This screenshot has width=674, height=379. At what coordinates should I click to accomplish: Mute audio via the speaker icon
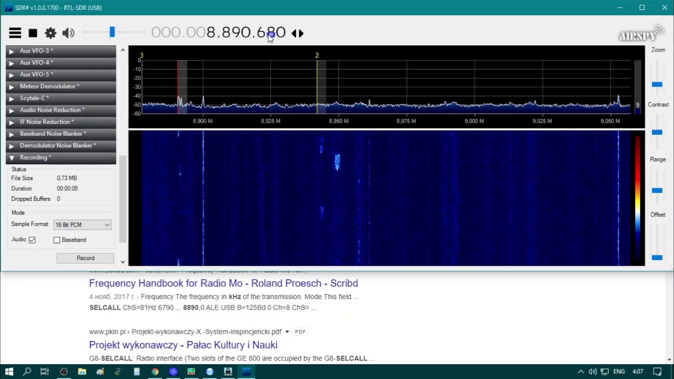point(68,33)
